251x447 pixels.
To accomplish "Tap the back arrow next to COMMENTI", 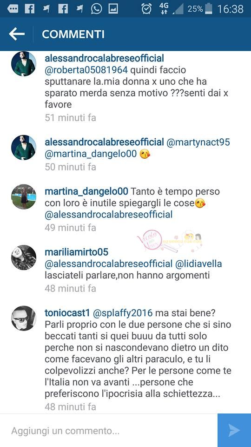I will tap(17, 34).
